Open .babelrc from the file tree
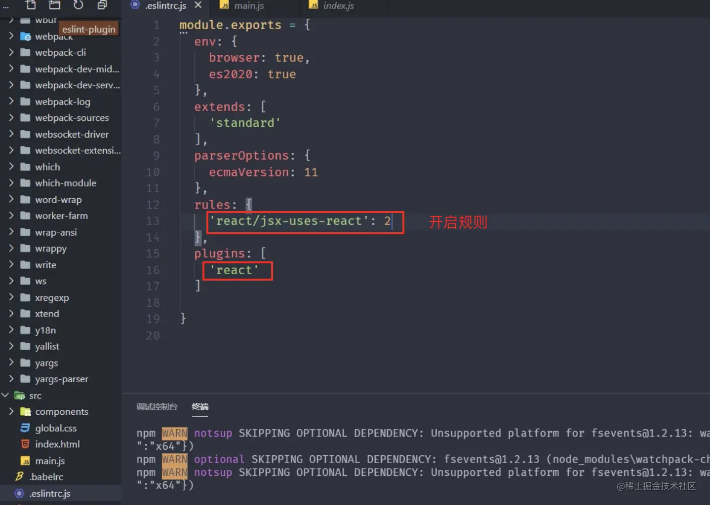 pyautogui.click(x=46, y=476)
